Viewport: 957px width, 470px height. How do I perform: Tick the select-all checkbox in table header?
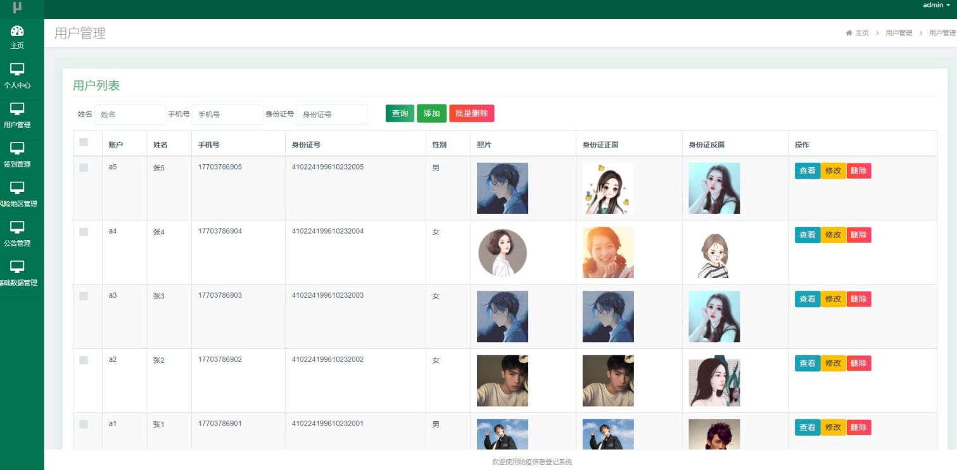coord(84,143)
